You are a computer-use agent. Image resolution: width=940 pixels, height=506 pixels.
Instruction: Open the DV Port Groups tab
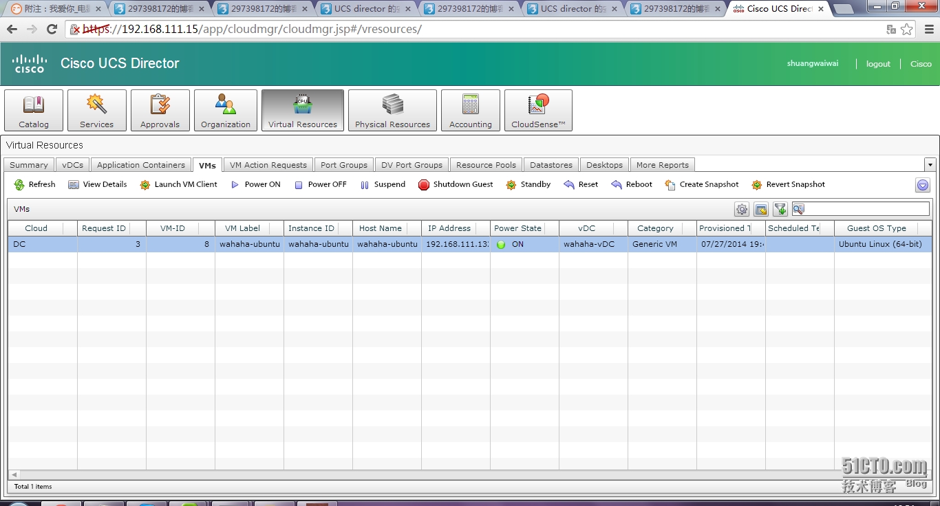pos(412,165)
